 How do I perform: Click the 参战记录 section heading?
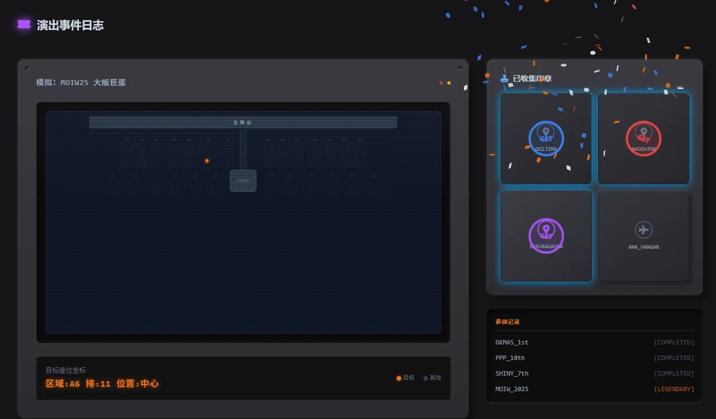[507, 322]
